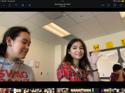The height and width of the screenshot is (93, 125).
Task: Favorite this video with the heart icon
Action: coord(16,5)
